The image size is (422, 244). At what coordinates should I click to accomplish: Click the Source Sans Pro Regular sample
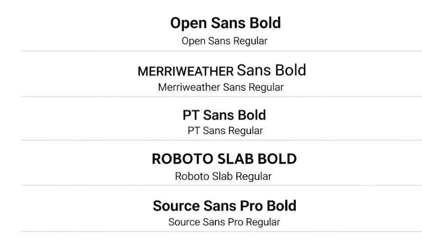(224, 222)
